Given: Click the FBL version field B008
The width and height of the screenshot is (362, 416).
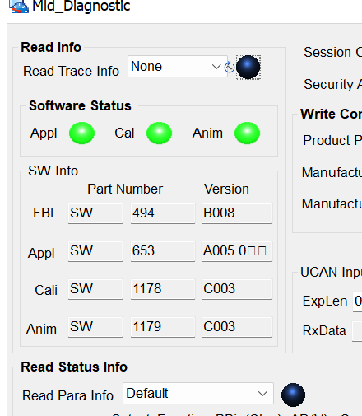Looking at the screenshot, I should [237, 213].
